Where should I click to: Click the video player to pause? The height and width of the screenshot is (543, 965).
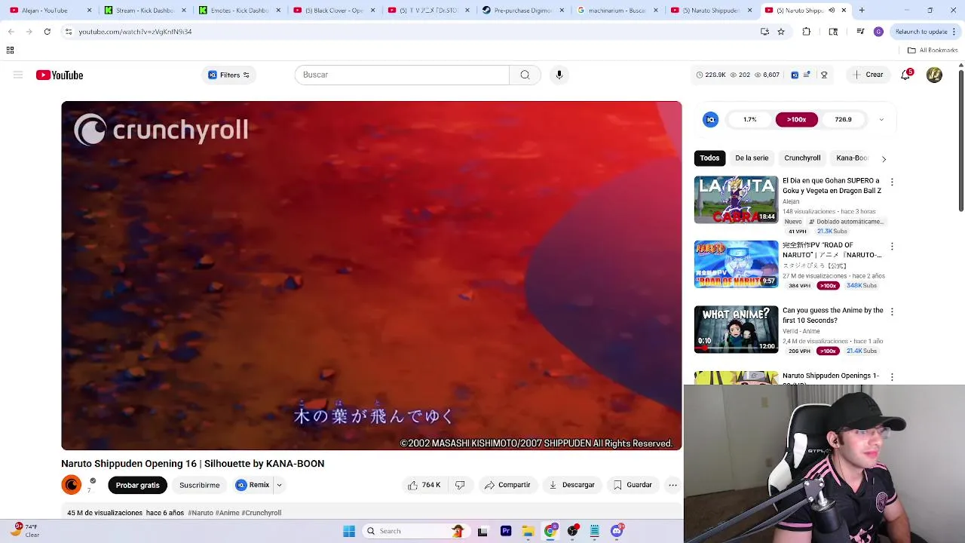tap(372, 275)
